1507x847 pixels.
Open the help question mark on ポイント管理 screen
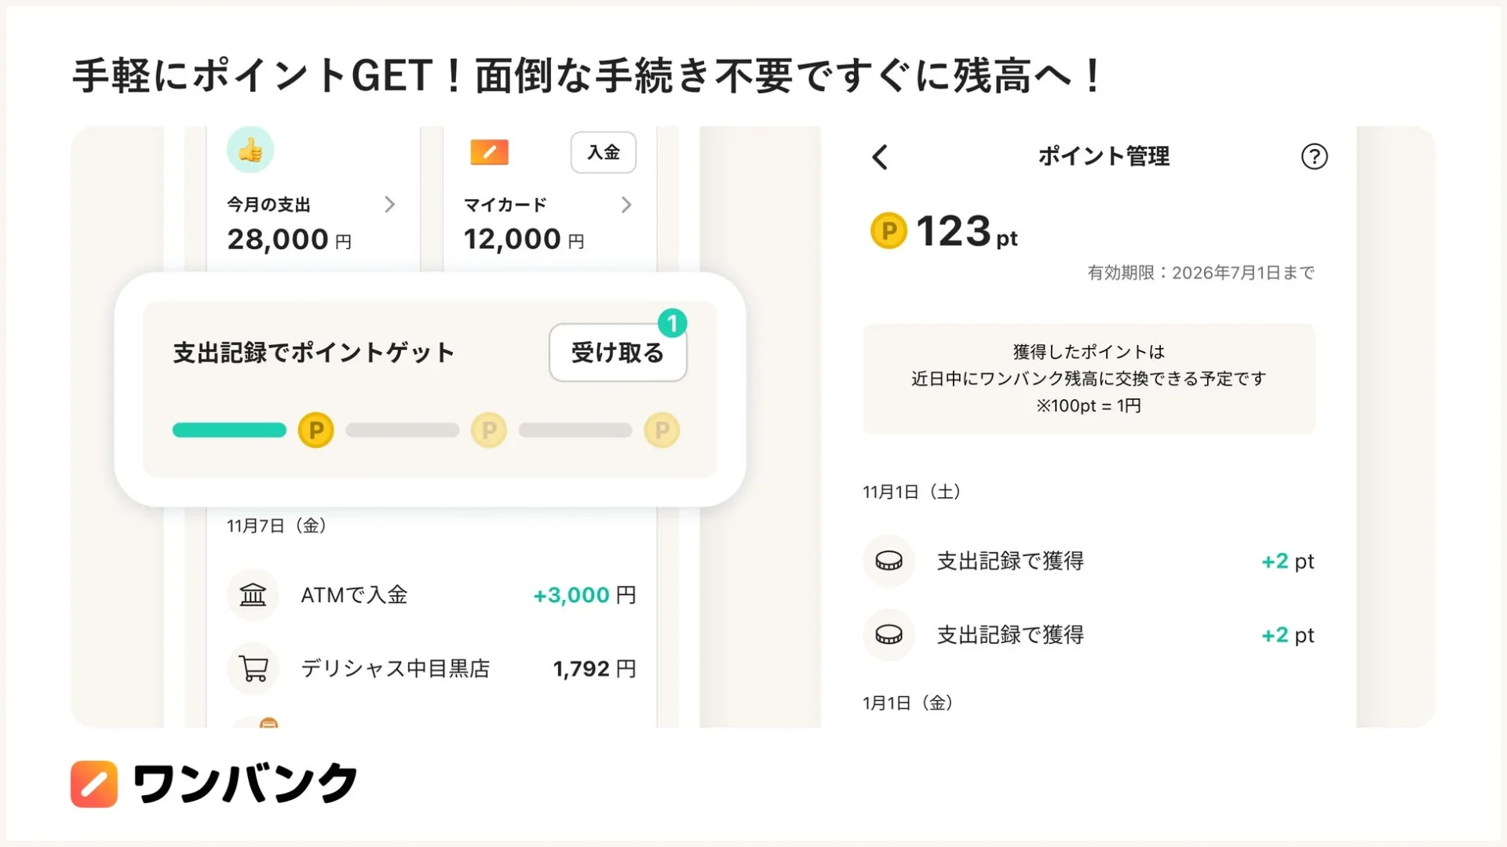click(1314, 157)
